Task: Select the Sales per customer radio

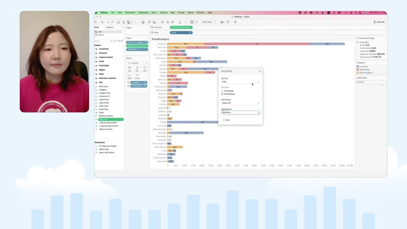Action: point(358,54)
